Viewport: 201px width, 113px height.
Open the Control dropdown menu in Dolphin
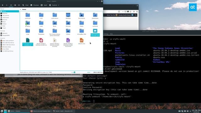coord(54,5)
